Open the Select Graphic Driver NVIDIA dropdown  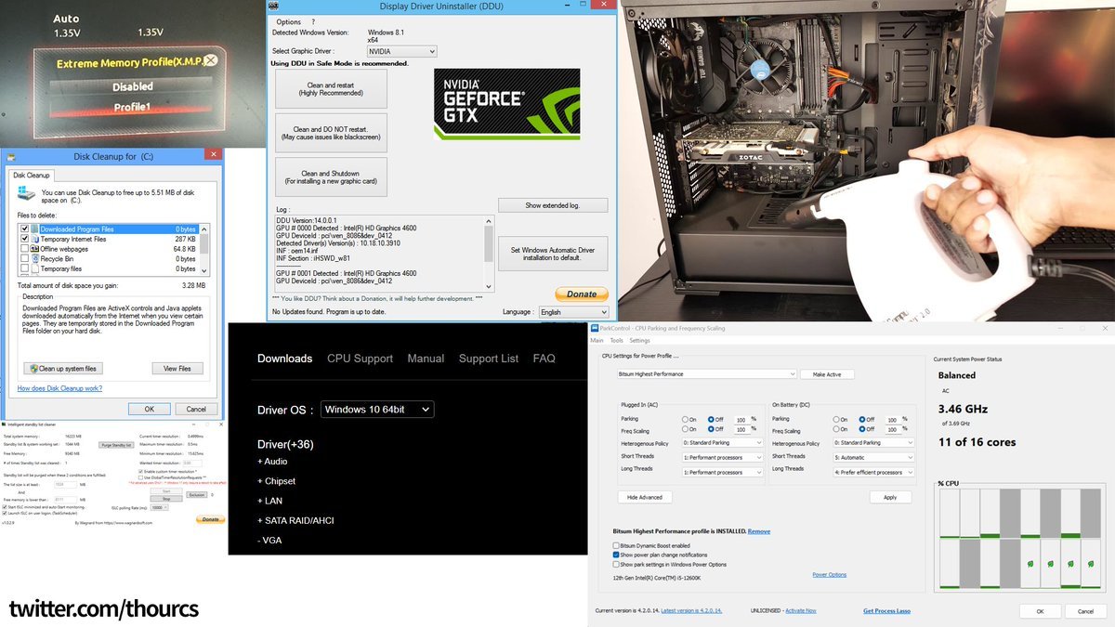401,51
